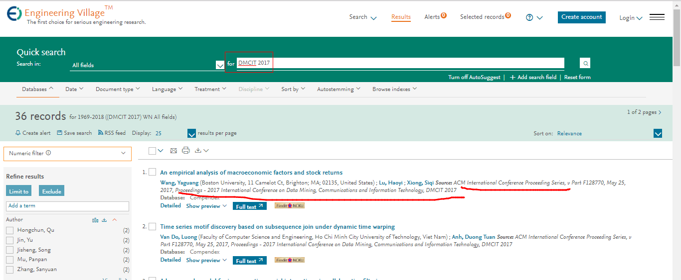This screenshot has height=280, width=681.
Task: Expand Show preview for record 1
Action: click(x=206, y=205)
